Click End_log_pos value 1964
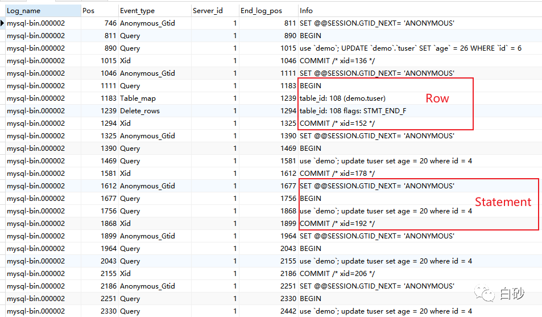The width and height of the screenshot is (542, 317). [268, 236]
